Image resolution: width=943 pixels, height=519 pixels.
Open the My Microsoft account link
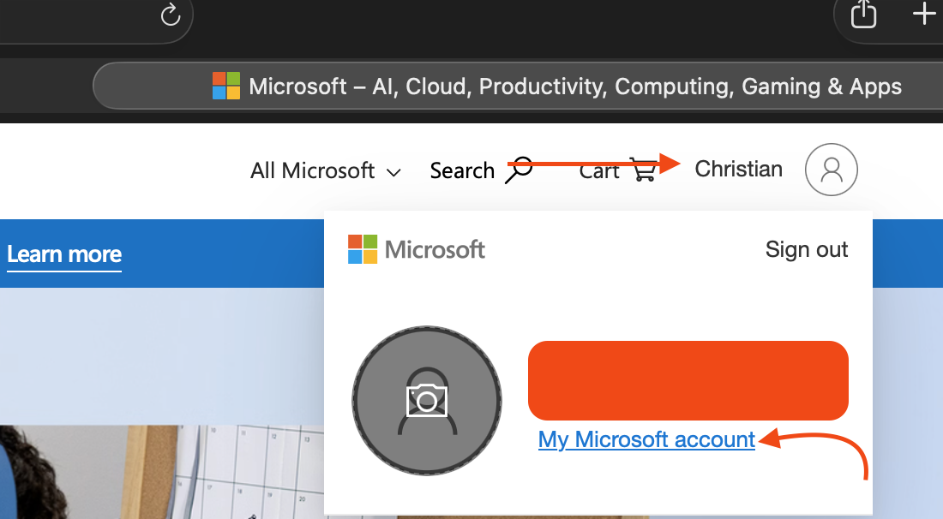point(646,440)
